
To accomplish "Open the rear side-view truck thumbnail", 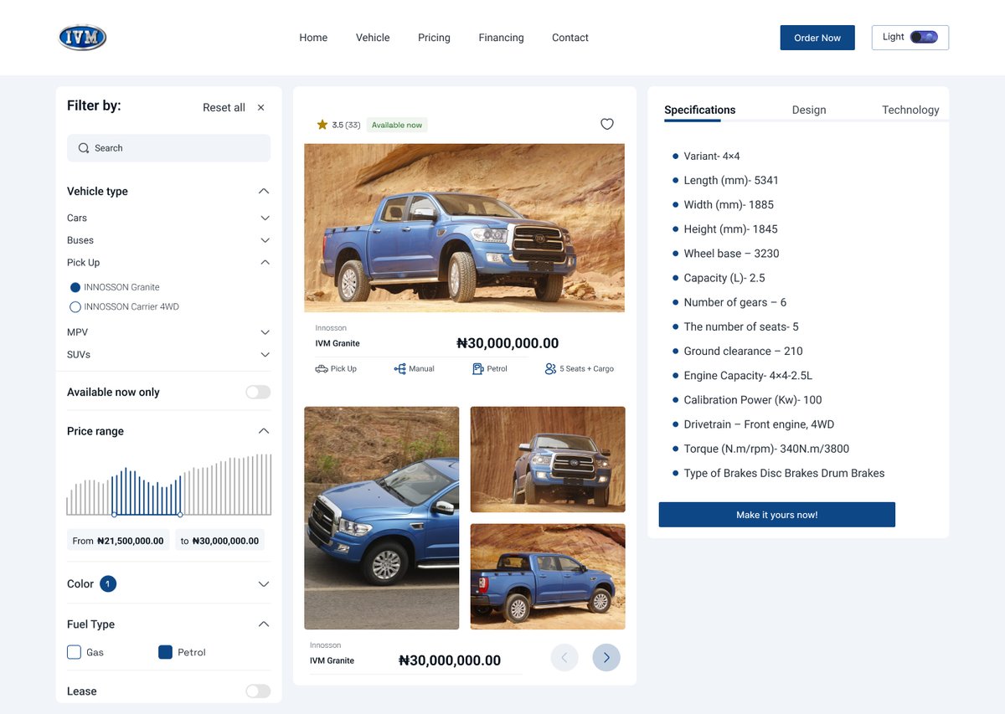I will [x=548, y=577].
